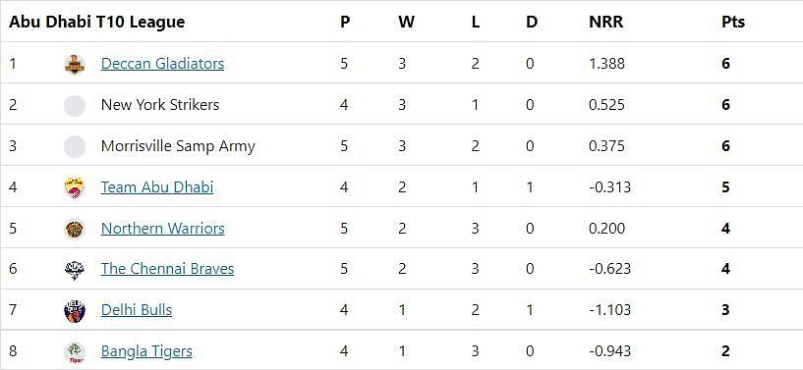
Task: Click the Abu Dhabi T10 League heading
Action: (x=96, y=22)
